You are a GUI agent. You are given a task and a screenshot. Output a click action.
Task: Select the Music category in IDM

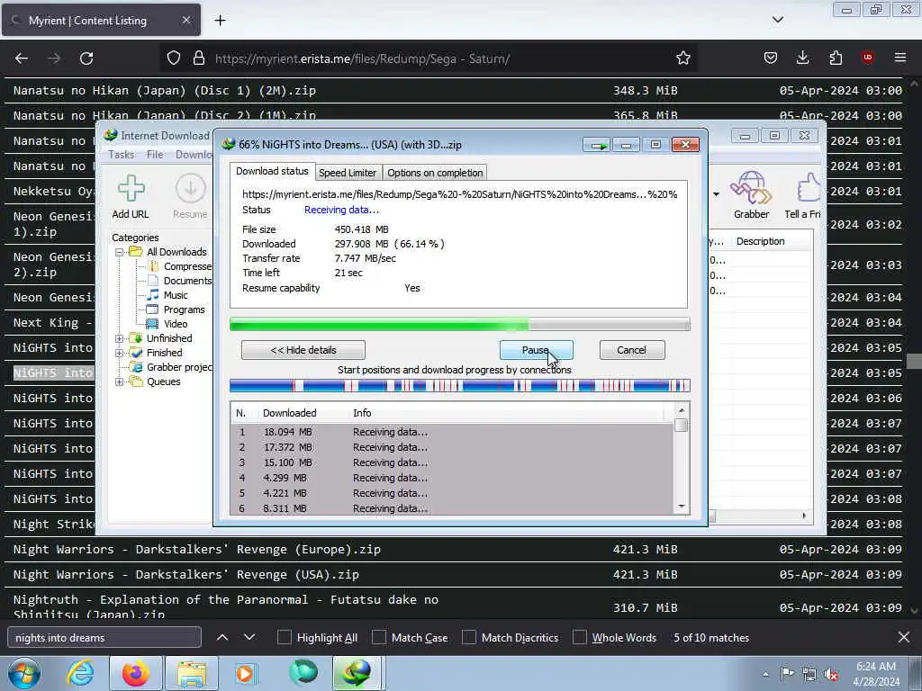coord(176,295)
